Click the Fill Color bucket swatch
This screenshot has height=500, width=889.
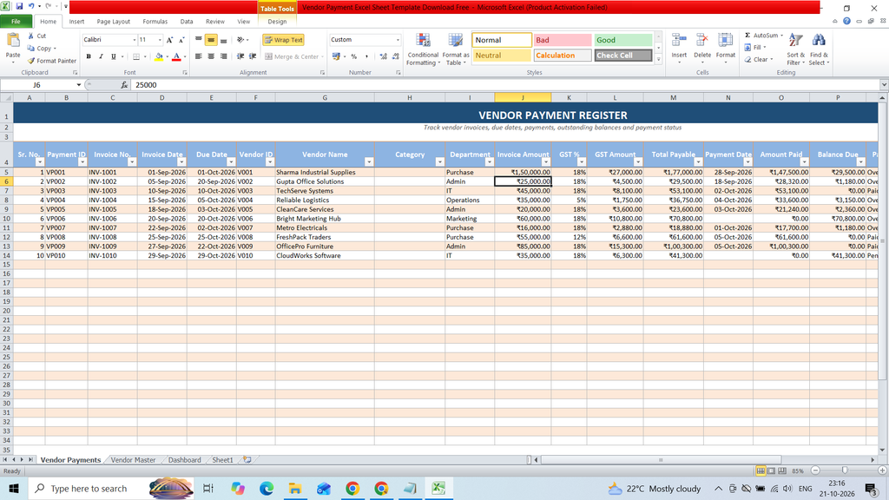159,56
